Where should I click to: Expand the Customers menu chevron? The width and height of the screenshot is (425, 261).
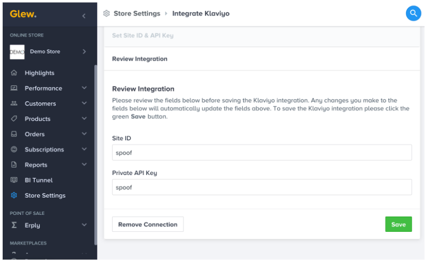(x=84, y=103)
